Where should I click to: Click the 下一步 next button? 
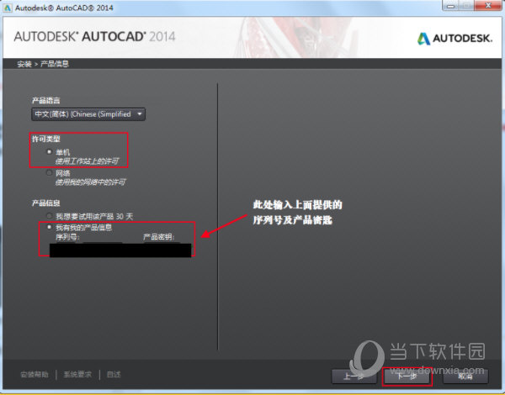click(x=407, y=376)
